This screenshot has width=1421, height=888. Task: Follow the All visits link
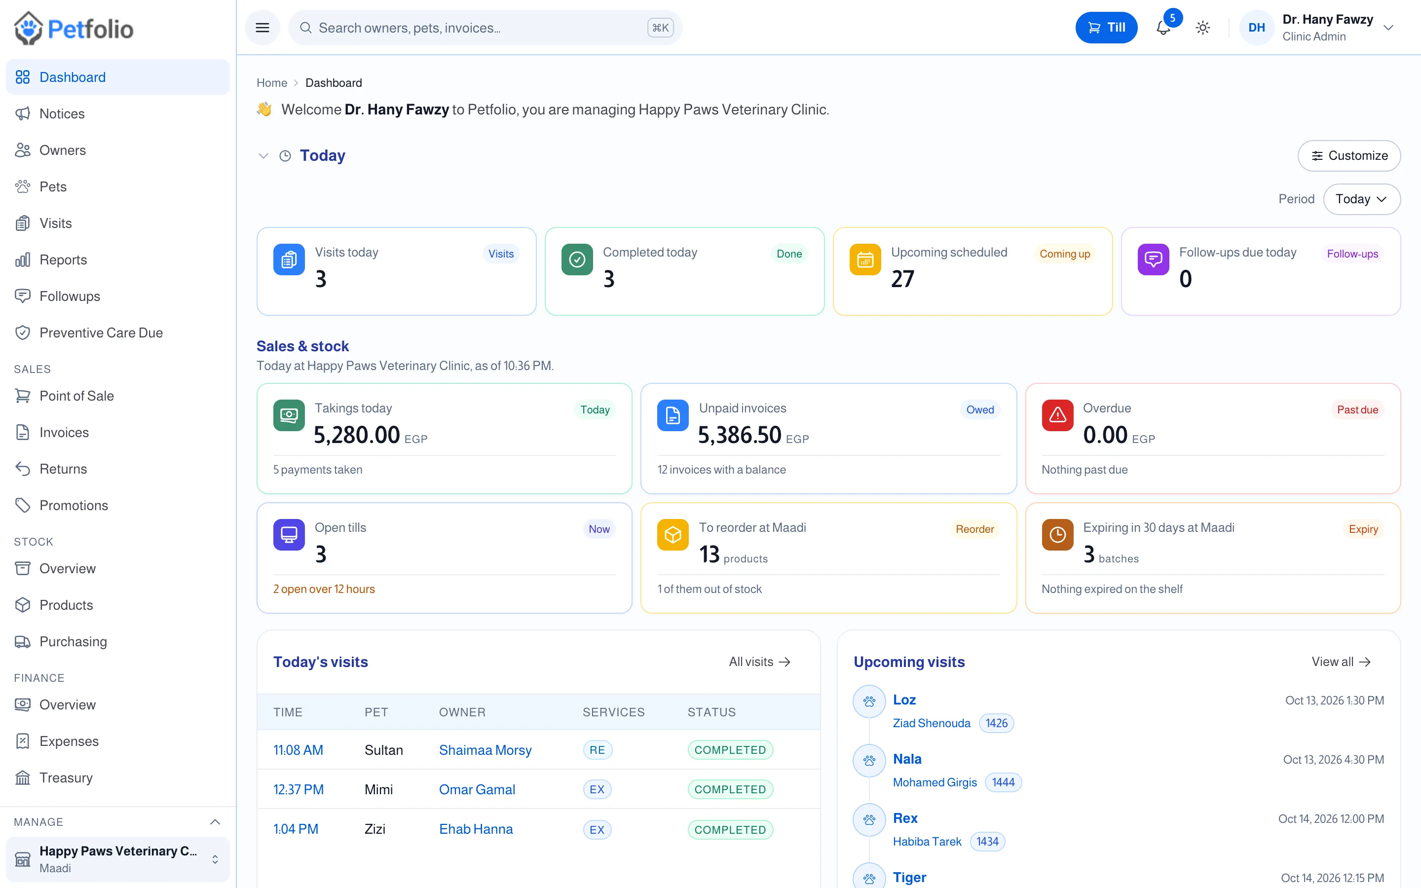(x=760, y=662)
